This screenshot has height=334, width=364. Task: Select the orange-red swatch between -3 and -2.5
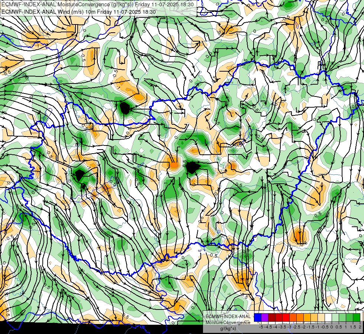[293, 317]
